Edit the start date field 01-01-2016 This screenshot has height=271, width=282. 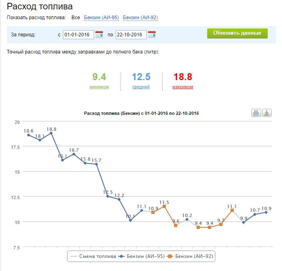78,35
